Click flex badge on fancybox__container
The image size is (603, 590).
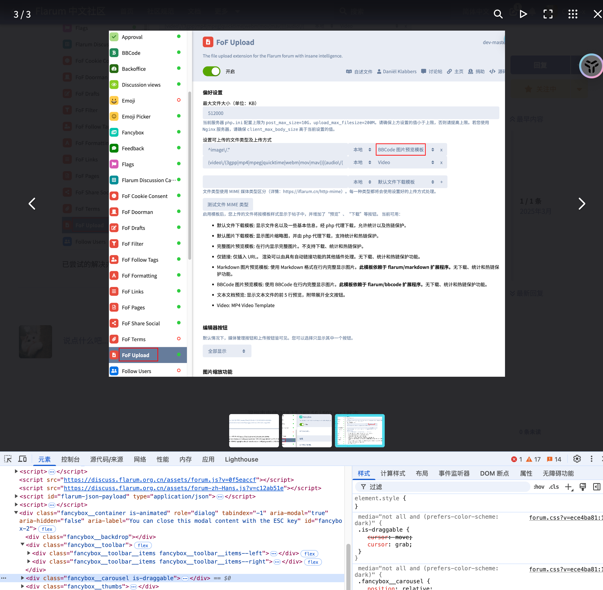(x=47, y=529)
